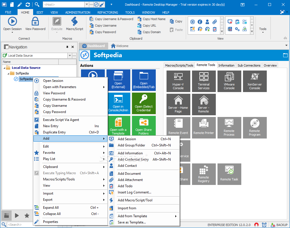Choose Duplicate Entry in the context menu

click(x=71, y=132)
